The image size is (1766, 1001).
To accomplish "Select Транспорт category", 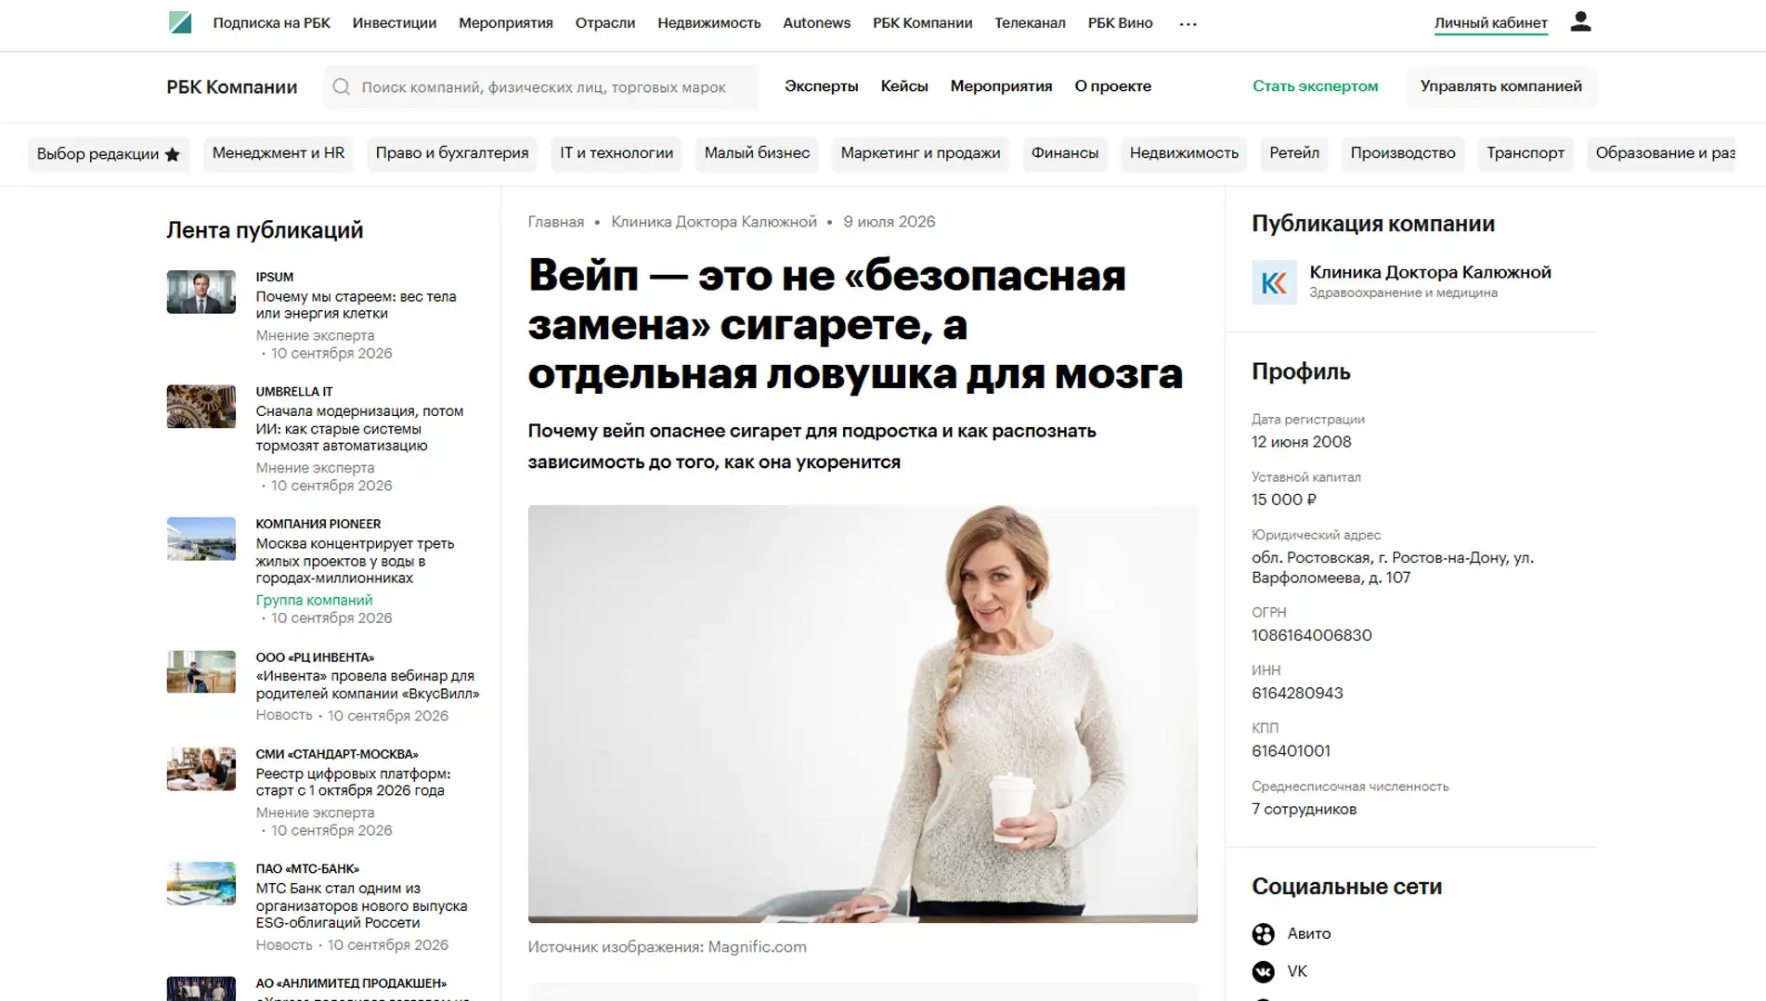I will pyautogui.click(x=1525, y=153).
